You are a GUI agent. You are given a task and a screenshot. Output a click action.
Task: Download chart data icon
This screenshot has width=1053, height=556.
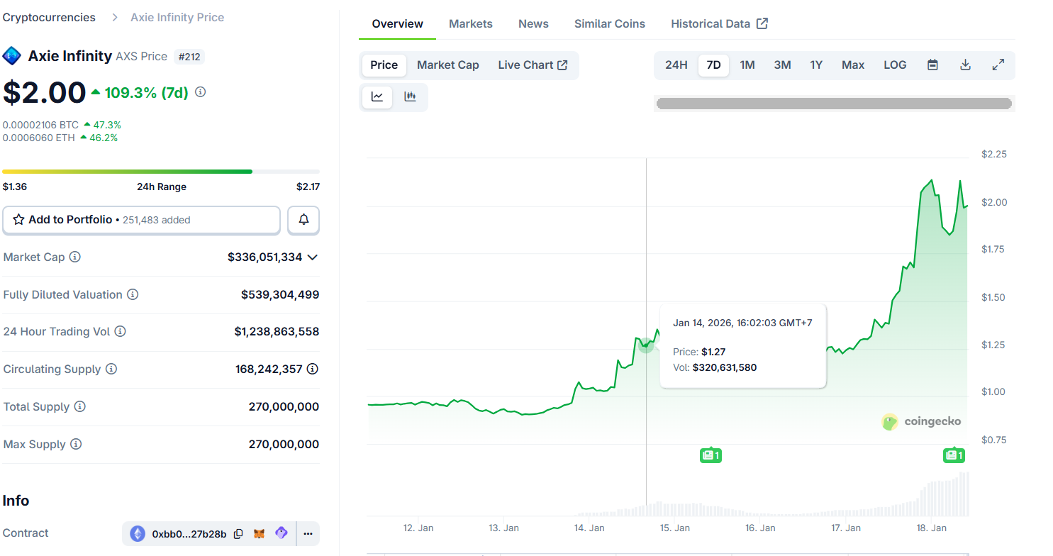point(965,65)
